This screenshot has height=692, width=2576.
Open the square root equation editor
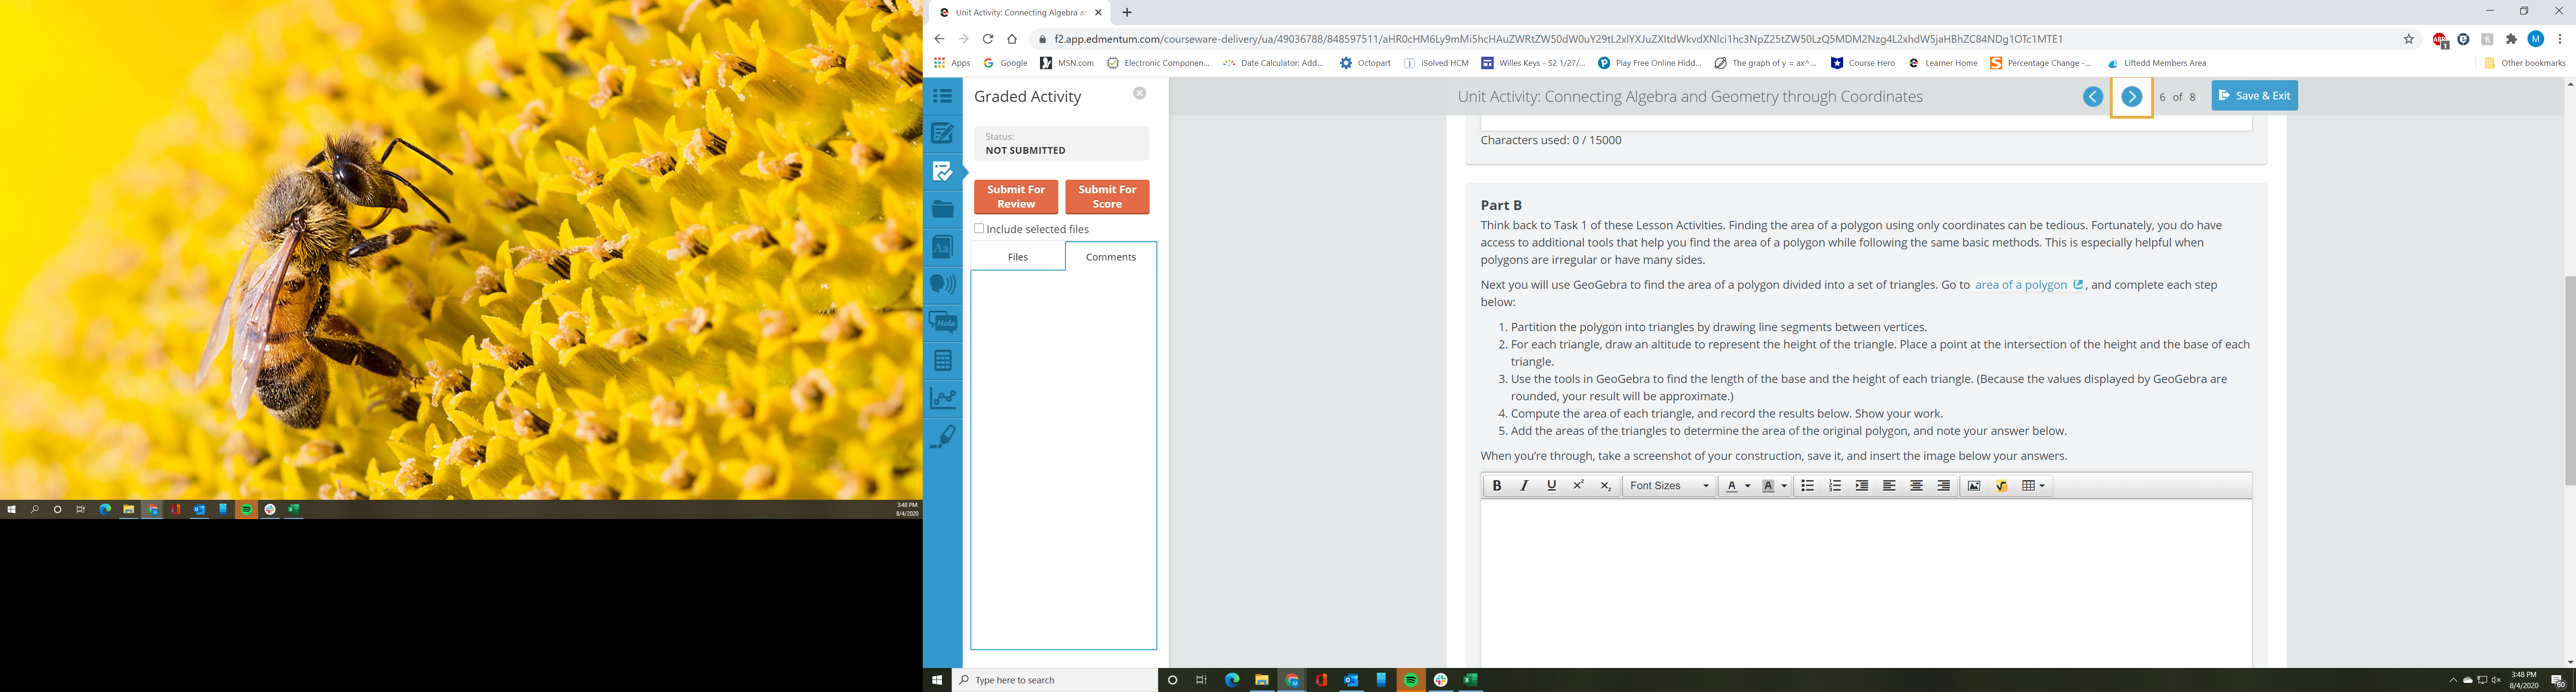point(2001,486)
